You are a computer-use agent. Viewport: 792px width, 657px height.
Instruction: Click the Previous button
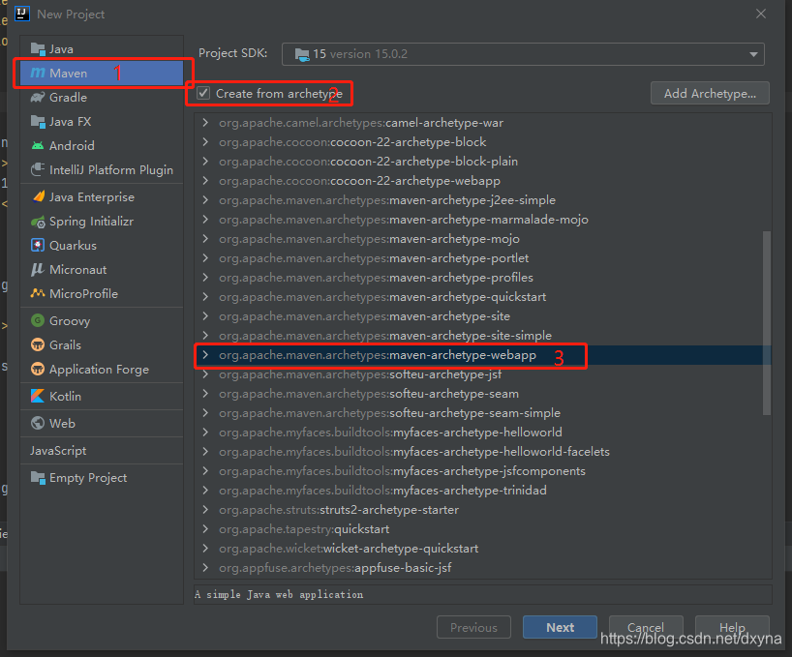pos(473,627)
